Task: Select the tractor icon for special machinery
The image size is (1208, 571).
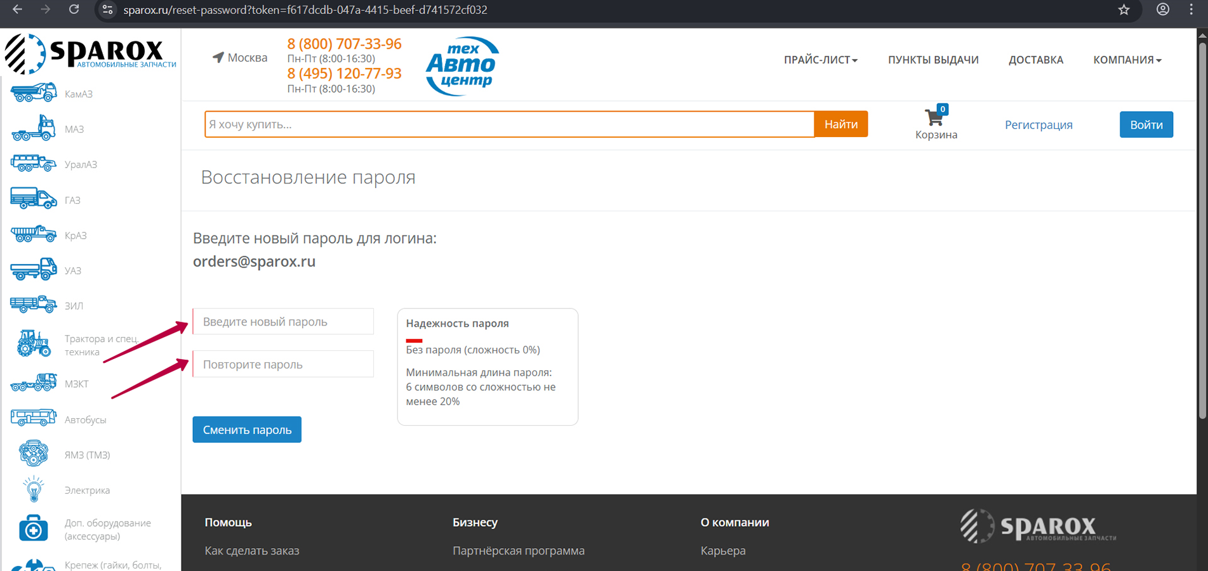Action: click(34, 344)
